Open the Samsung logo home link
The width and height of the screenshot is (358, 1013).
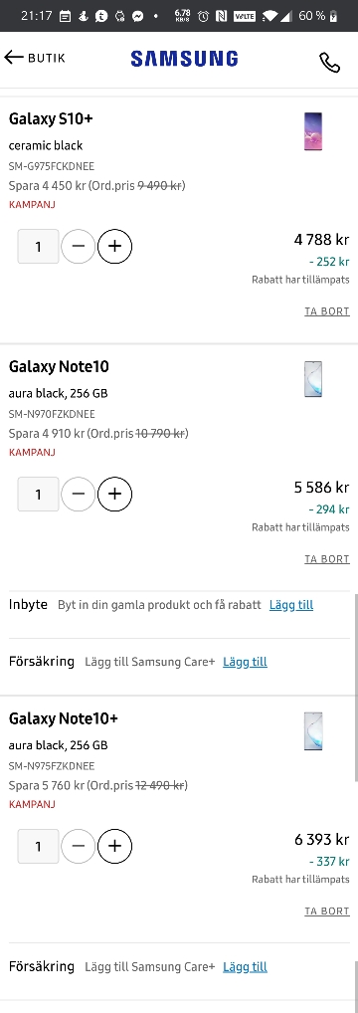pos(184,60)
